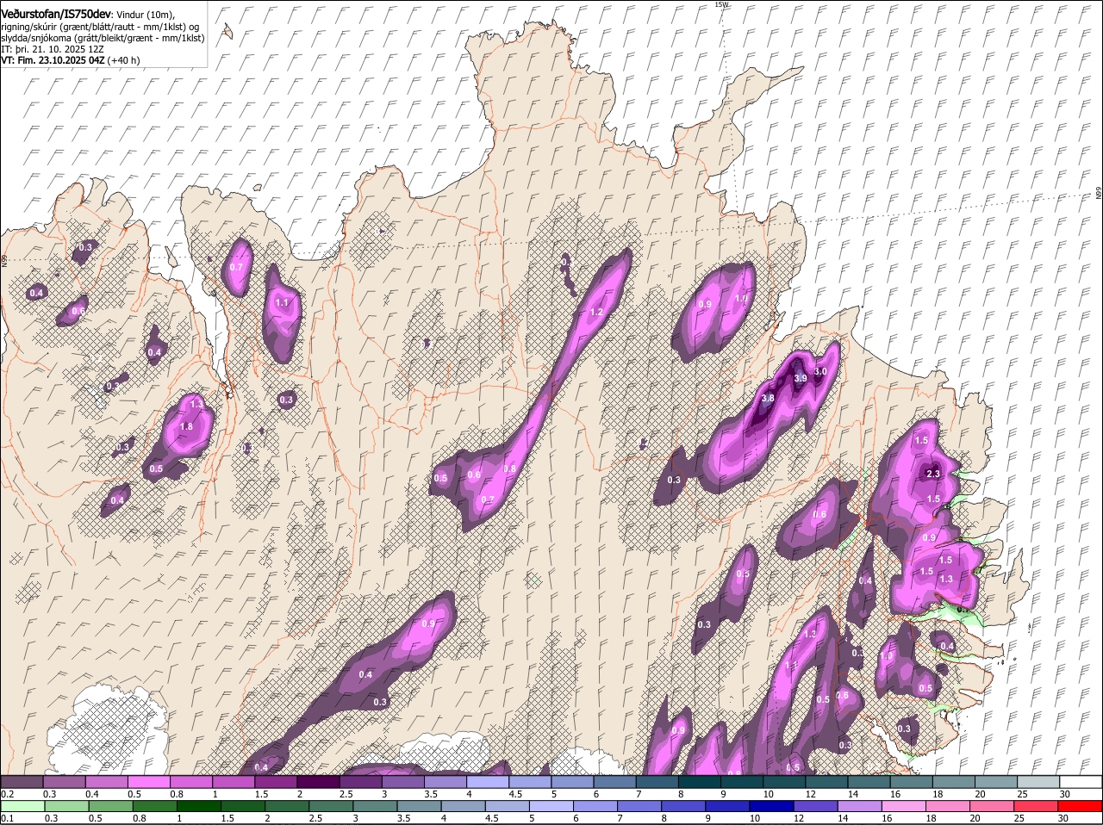The height and width of the screenshot is (825, 1103).
Task: Click the 'slydda/snjókoma' legend description line
Action: pos(103,38)
